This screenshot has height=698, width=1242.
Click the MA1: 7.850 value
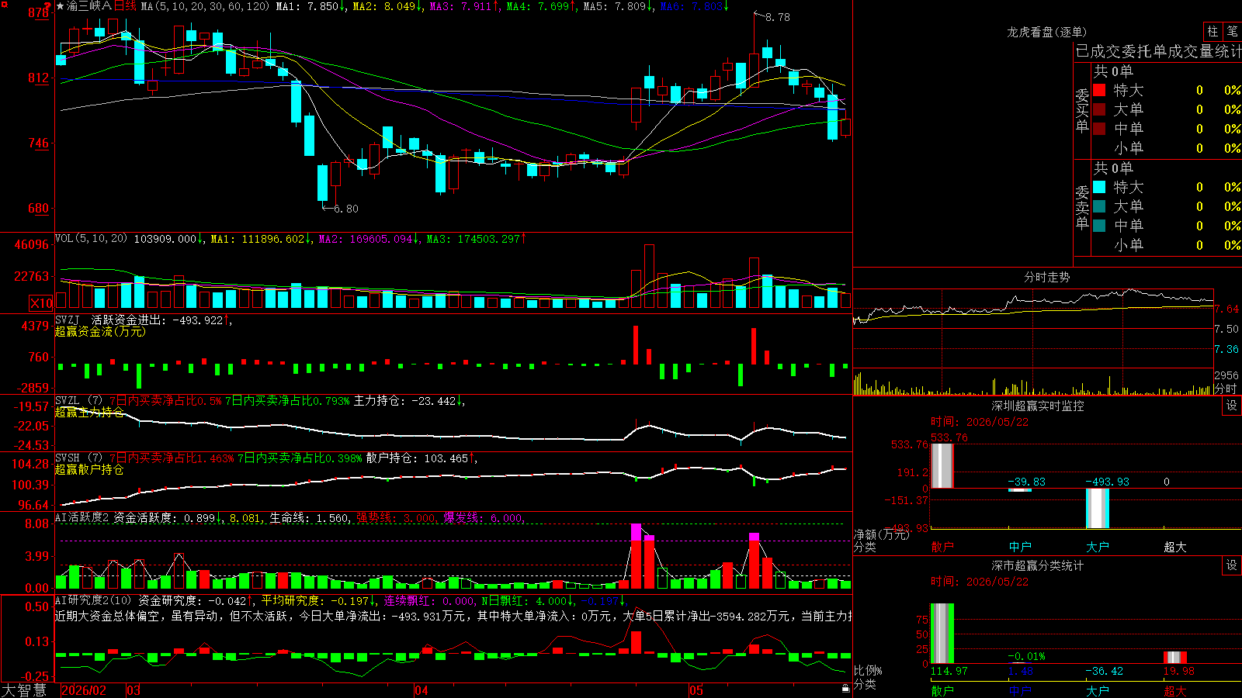pos(310,6)
